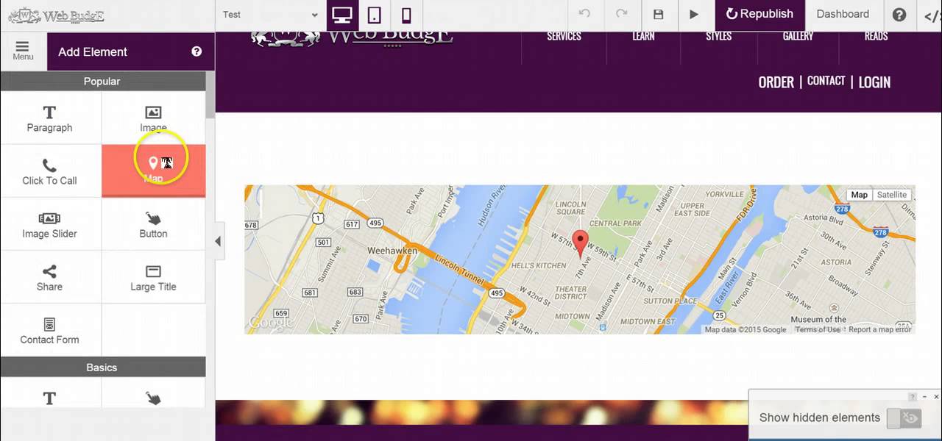Add a Button element from Popular
Image resolution: width=942 pixels, height=441 pixels.
click(x=153, y=224)
